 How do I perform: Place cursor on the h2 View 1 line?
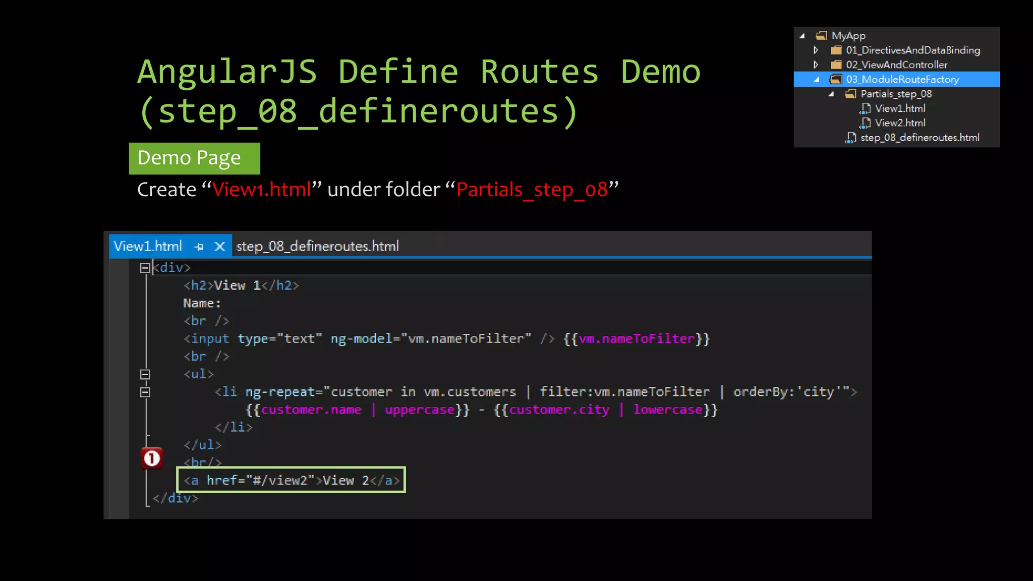(241, 285)
